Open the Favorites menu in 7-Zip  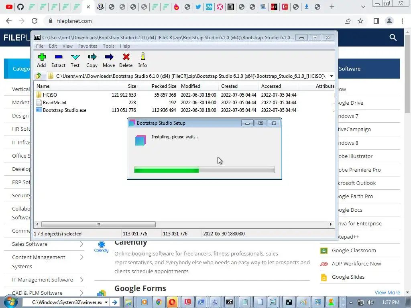(87, 46)
